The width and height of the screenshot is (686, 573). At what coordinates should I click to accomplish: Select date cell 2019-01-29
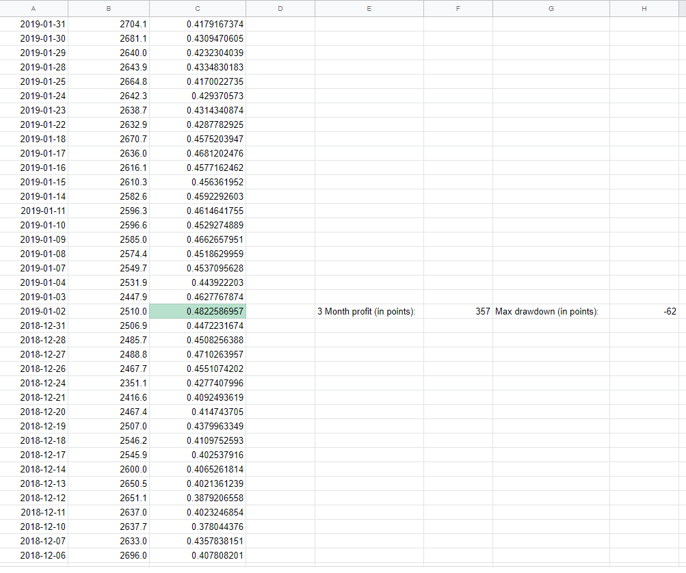pyautogui.click(x=34, y=53)
